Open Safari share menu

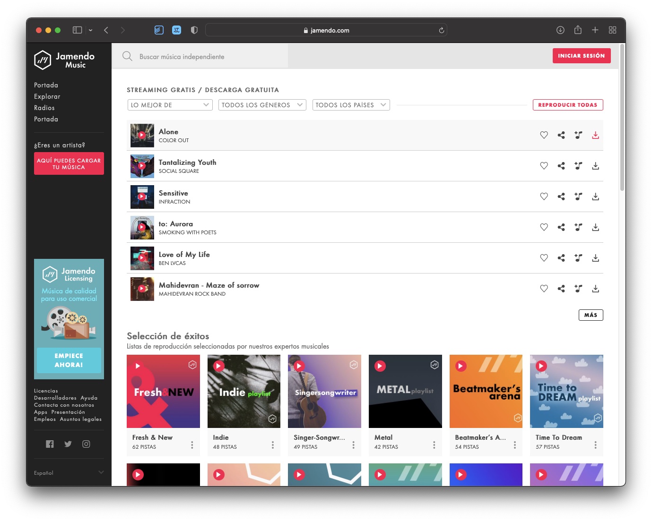578,30
